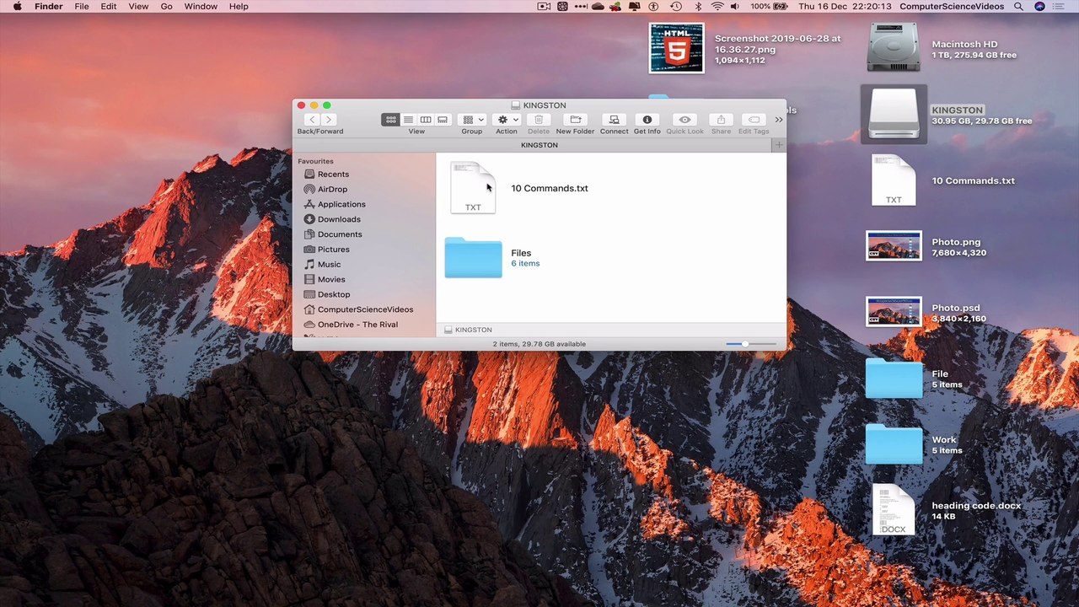
Task: Open ComputerScienceVideos home in sidebar
Action: pyautogui.click(x=365, y=309)
